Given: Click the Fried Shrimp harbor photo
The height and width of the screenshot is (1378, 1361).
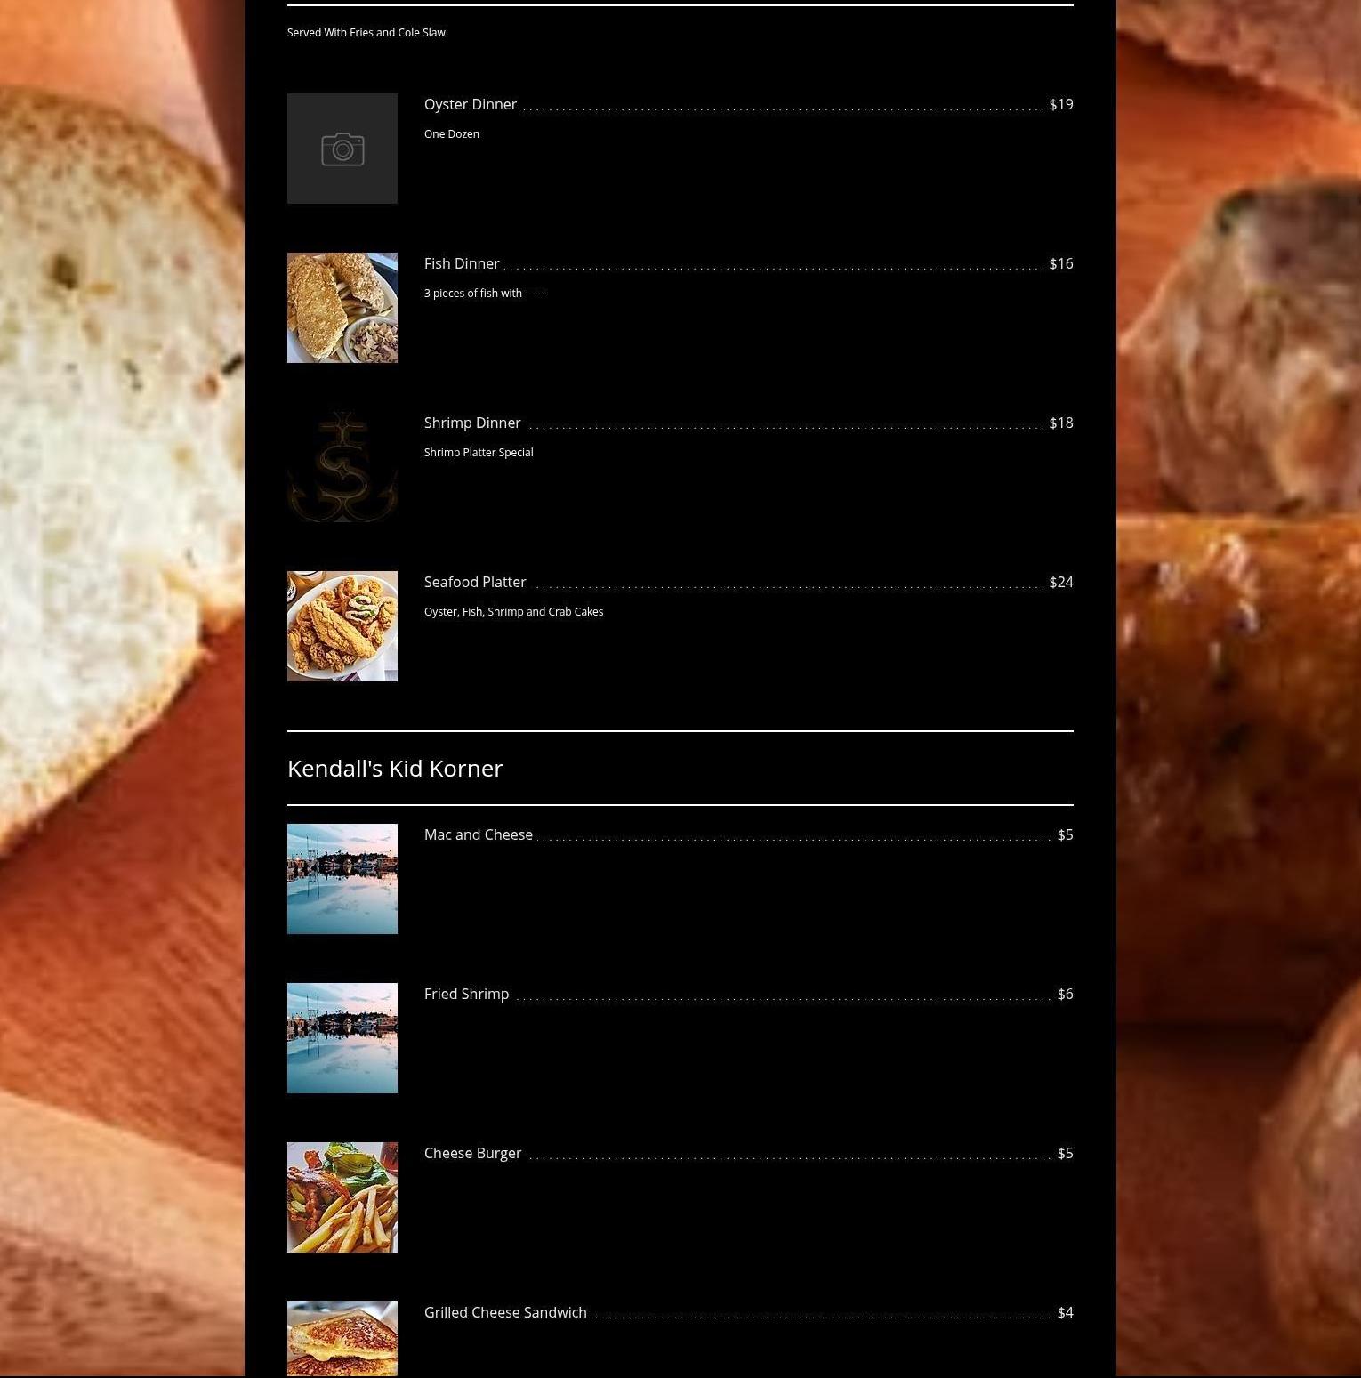Looking at the screenshot, I should pos(342,1038).
